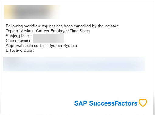The height and width of the screenshot is (115, 155).
Task: Click the 'Effective Date' label
Action: click(19, 50)
